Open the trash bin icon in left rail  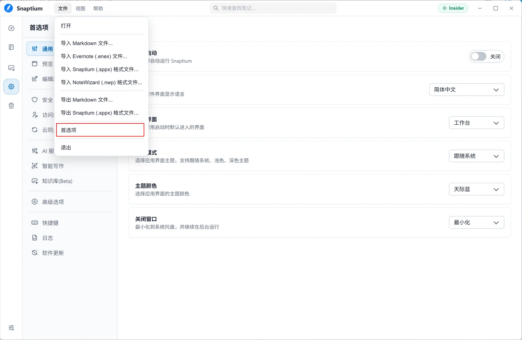11,106
